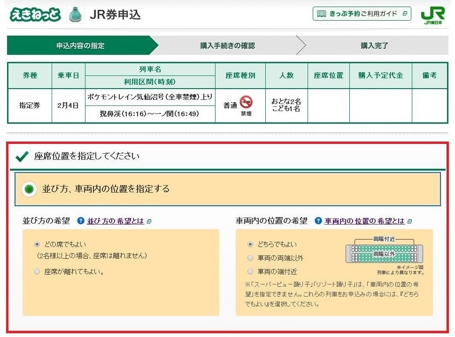Select 座席が離れてもよい seating option
Screen dimensions: 455x337
pyautogui.click(x=37, y=271)
